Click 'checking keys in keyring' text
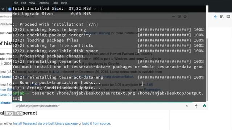Viewport: 232px width, 130px height. click(x=57, y=30)
